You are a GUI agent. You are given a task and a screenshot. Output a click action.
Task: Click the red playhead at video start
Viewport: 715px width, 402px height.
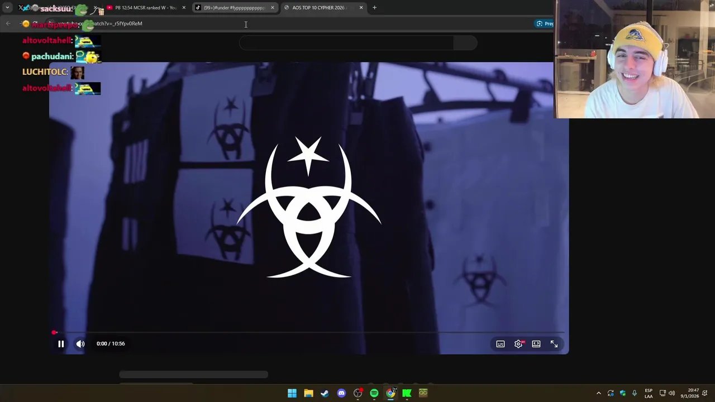pyautogui.click(x=54, y=332)
